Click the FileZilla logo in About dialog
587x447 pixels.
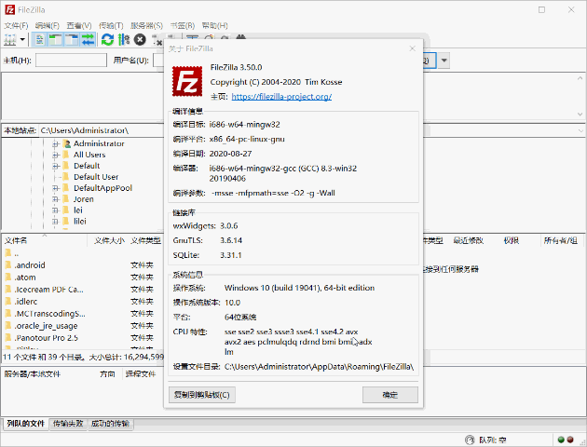(187, 81)
